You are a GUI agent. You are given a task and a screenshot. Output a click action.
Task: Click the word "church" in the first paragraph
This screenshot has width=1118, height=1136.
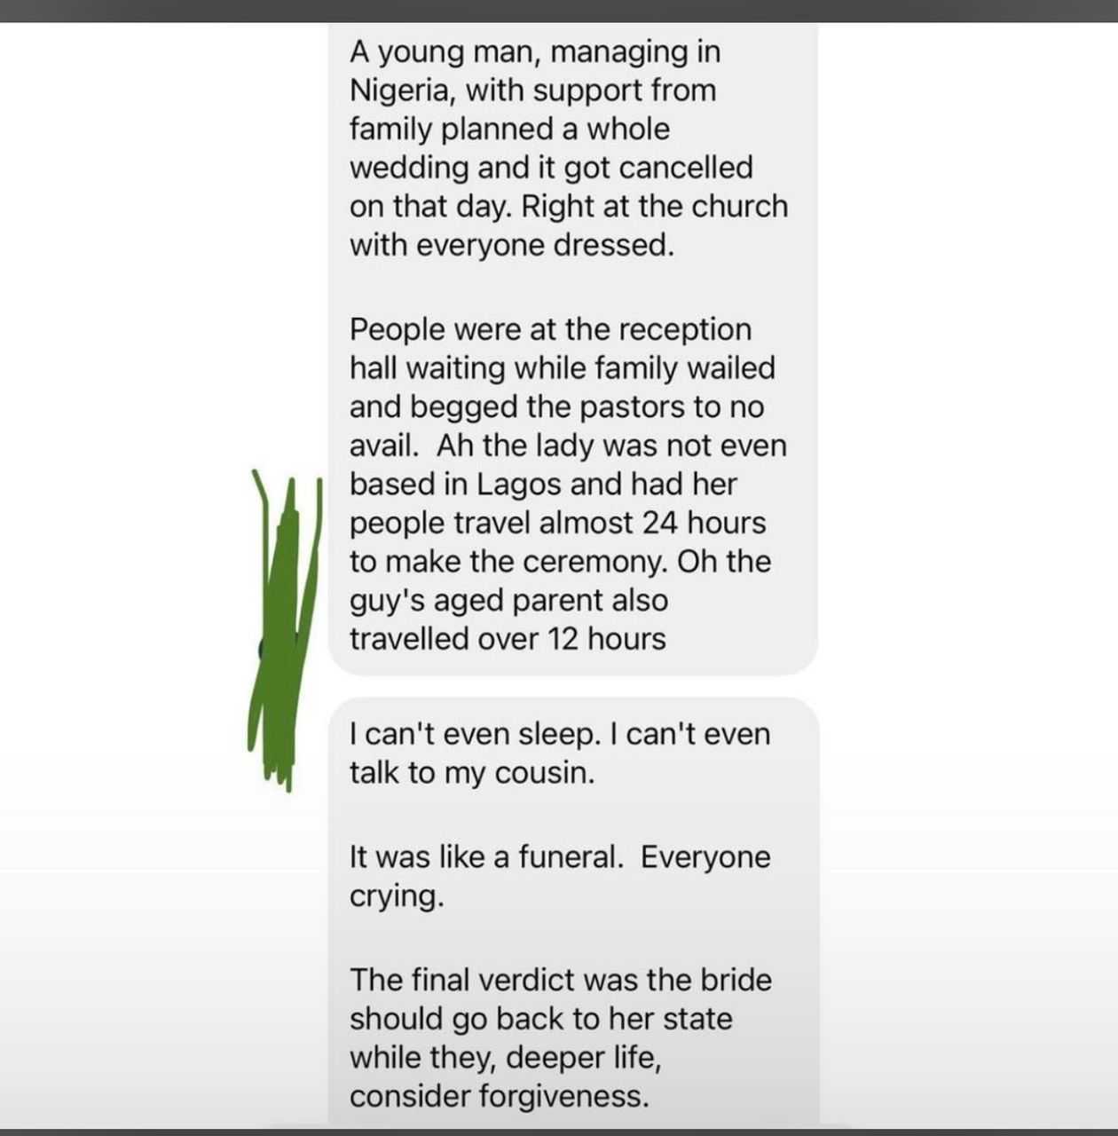(739, 206)
